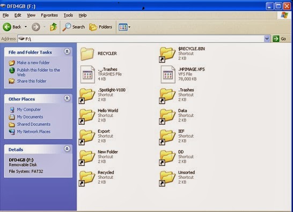Screen dimensions: 293x212
Task: Click the File System: FAT32 text
Action: pos(26,171)
